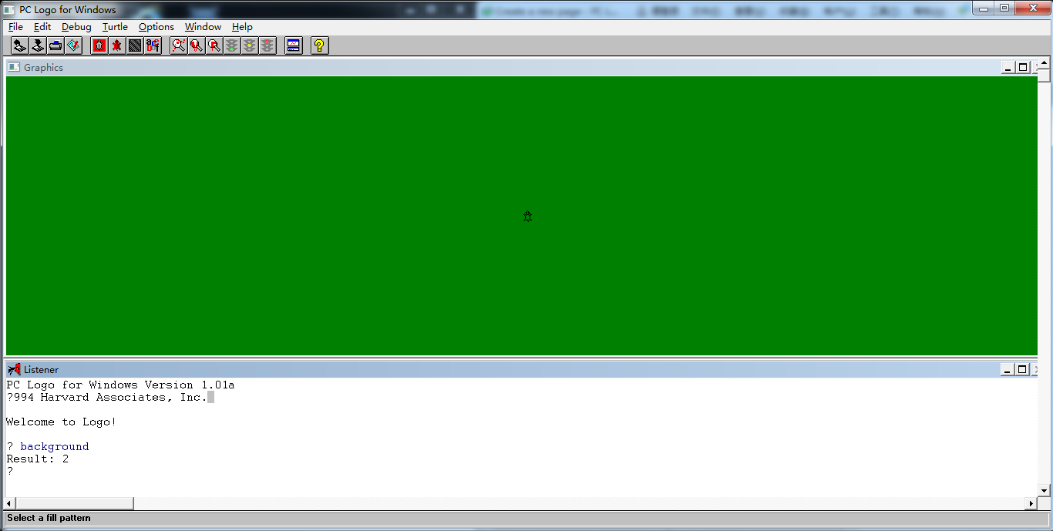This screenshot has width=1053, height=531.
Task: Select the fill pattern hatched icon
Action: (x=135, y=45)
